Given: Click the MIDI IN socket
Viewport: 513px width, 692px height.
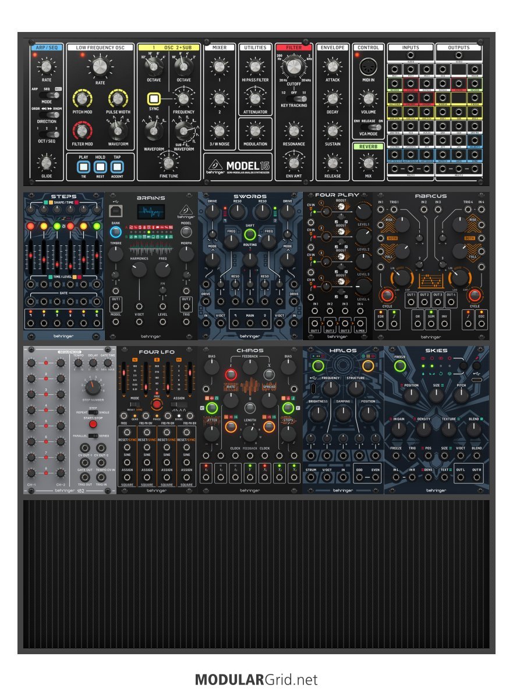Looking at the screenshot, I should point(367,66).
